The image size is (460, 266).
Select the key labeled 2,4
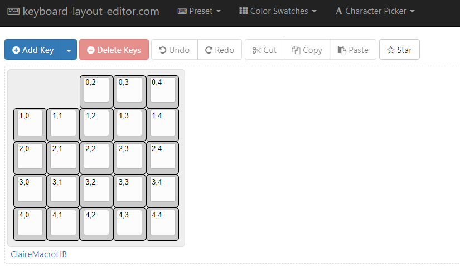[162, 158]
